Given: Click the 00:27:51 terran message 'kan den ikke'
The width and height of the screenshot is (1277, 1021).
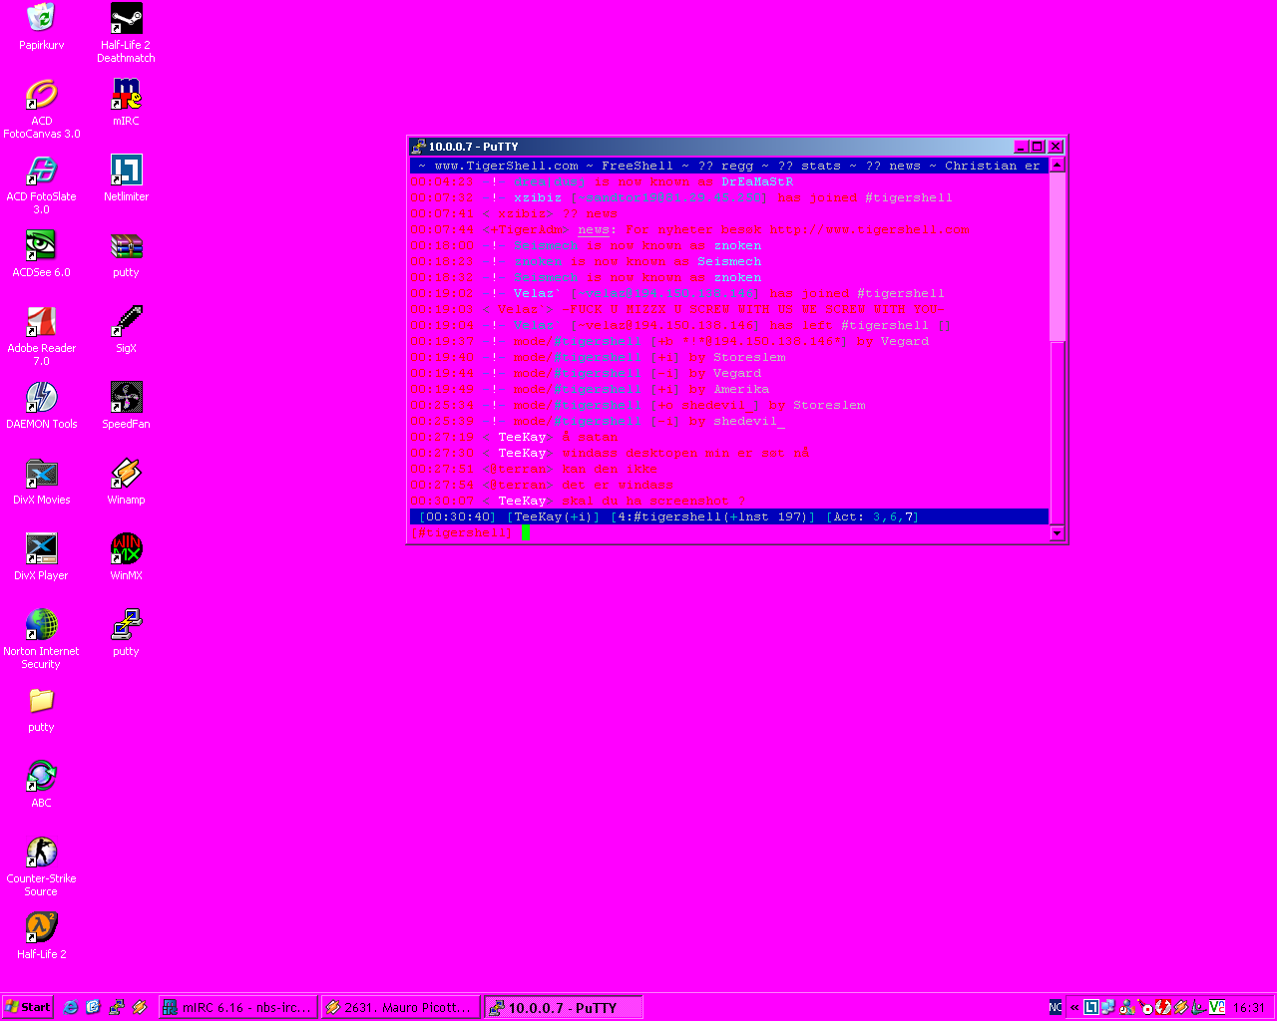Looking at the screenshot, I should [x=610, y=469].
